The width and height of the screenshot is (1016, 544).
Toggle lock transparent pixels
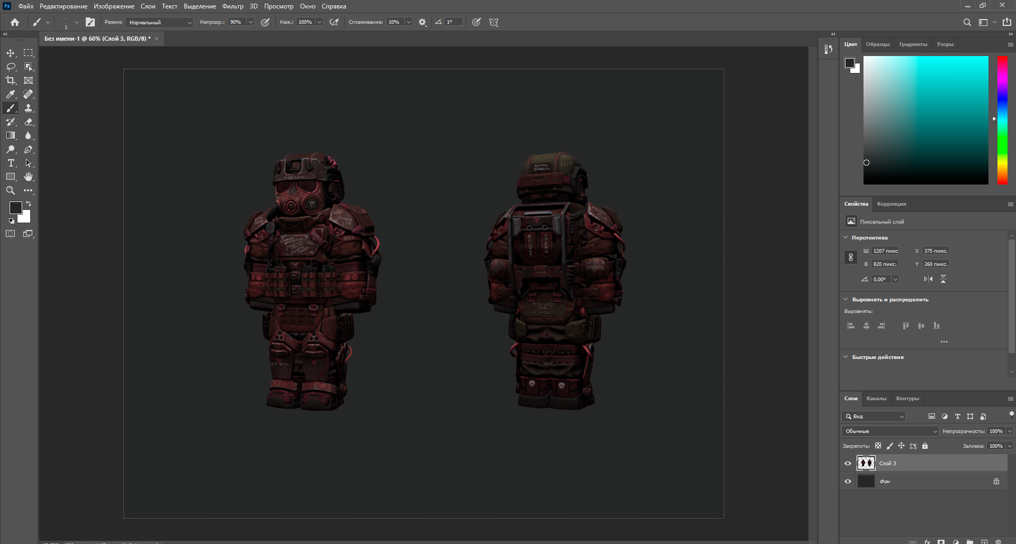pyautogui.click(x=878, y=446)
